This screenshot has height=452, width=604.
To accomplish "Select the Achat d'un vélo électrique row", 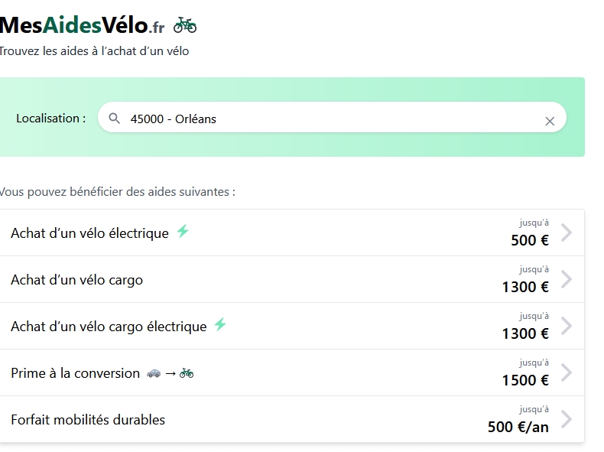I will coord(89,233).
